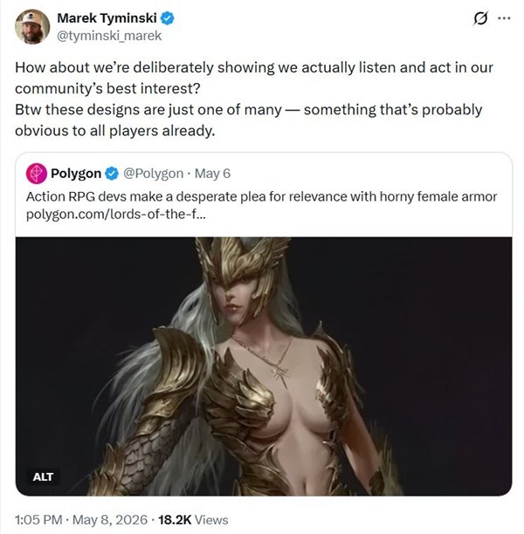
Task: Open the Polygon pink logo avatar
Action: coord(36,174)
